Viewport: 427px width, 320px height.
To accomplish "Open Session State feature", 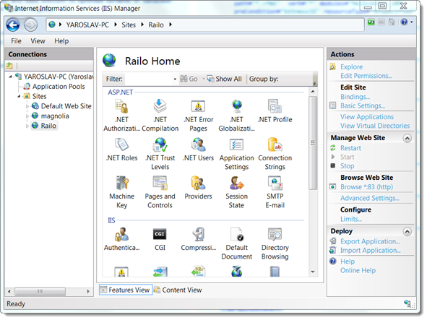I will [x=237, y=192].
